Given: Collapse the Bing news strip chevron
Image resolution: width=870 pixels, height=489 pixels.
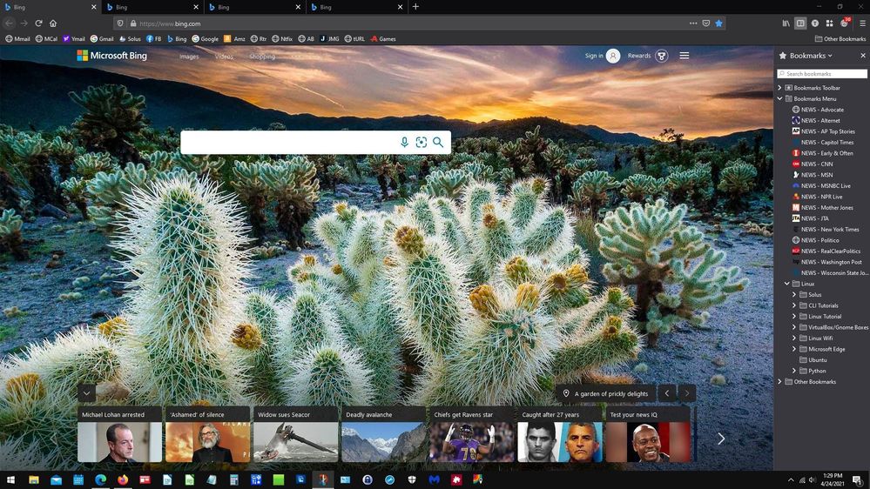Looking at the screenshot, I should (x=86, y=393).
